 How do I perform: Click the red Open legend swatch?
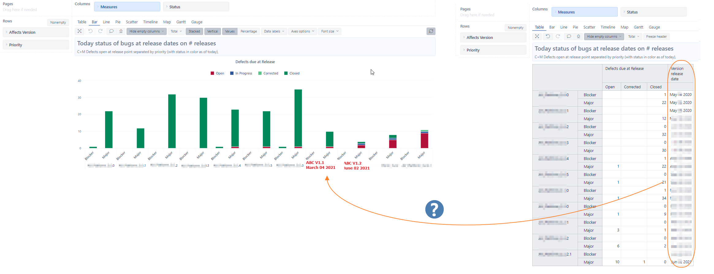[212, 73]
